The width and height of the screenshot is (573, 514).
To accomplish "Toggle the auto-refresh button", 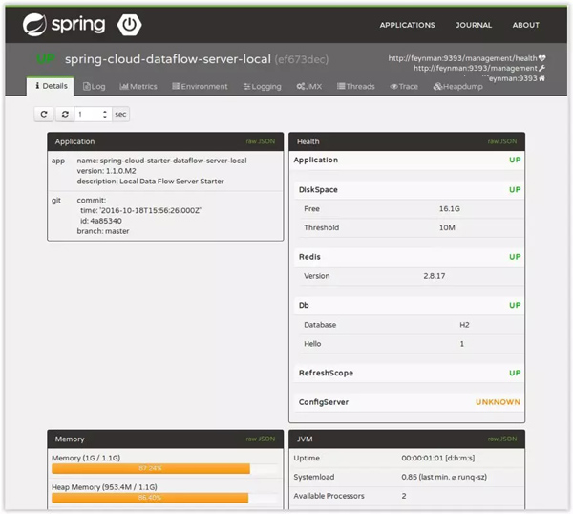I will pos(65,114).
